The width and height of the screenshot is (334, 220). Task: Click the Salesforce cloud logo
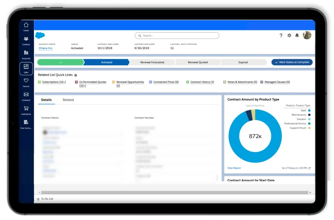(40, 35)
